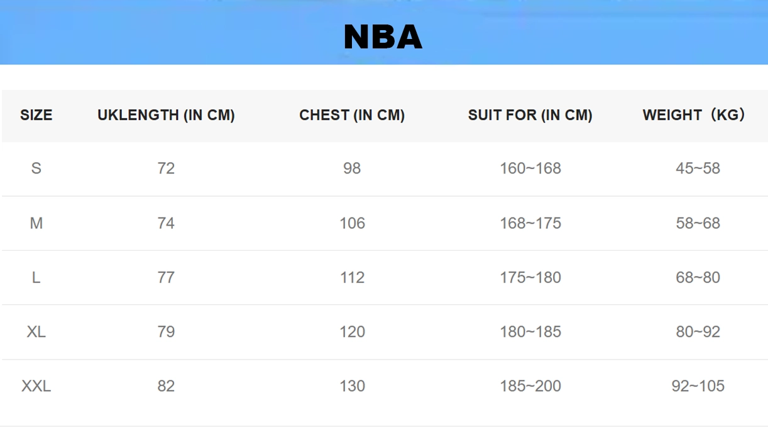768x433 pixels.
Task: Select the size S row label
Action: tap(36, 168)
